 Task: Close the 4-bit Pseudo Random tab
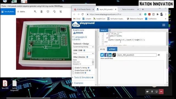(93, 9)
